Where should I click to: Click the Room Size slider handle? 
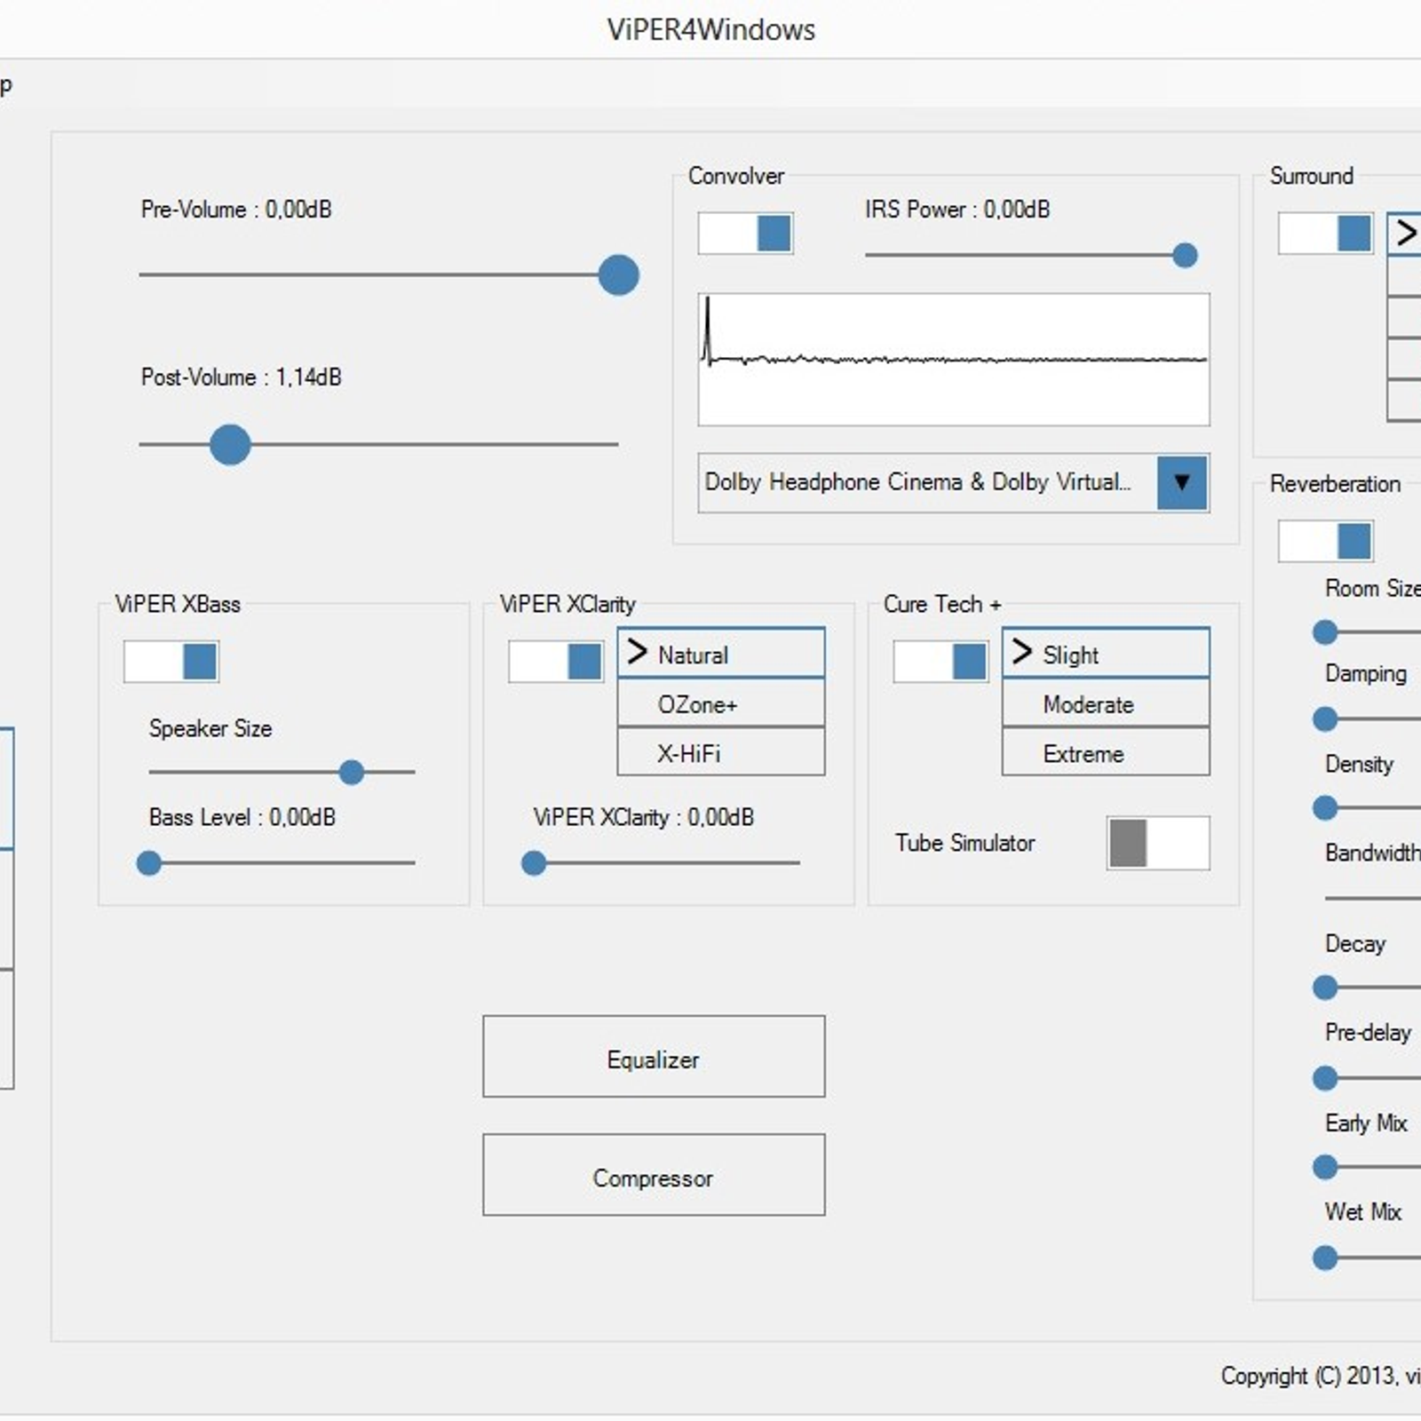coord(1325,632)
